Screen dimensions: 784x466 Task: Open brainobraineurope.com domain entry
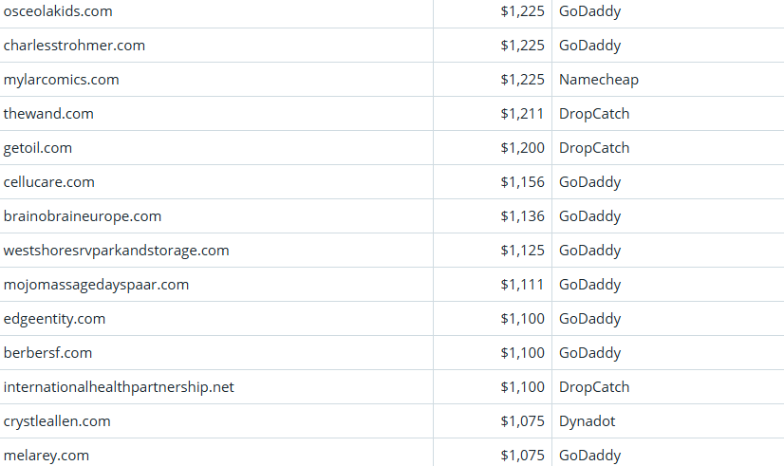point(83,216)
